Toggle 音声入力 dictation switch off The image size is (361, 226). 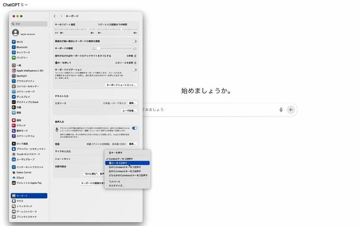[x=135, y=128]
